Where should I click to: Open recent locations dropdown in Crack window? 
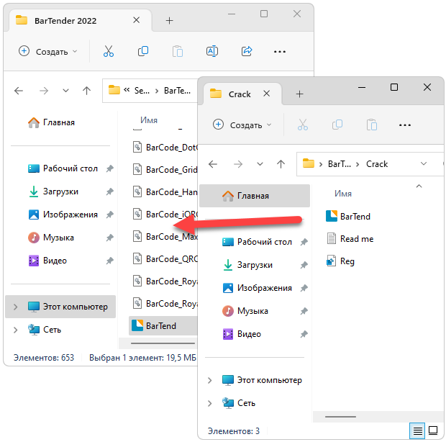pos(260,164)
